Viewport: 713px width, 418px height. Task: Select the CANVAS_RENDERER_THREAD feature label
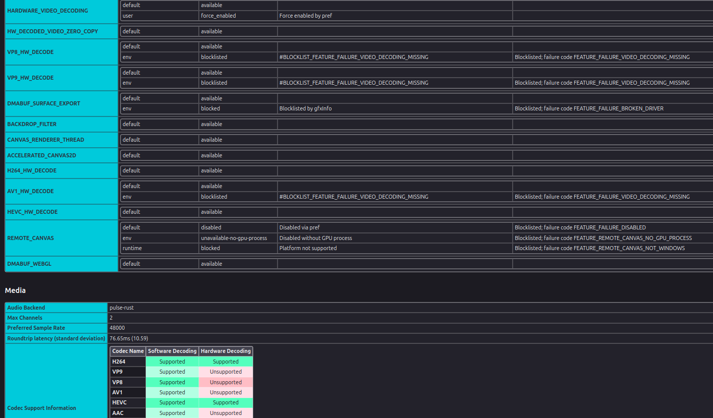45,140
